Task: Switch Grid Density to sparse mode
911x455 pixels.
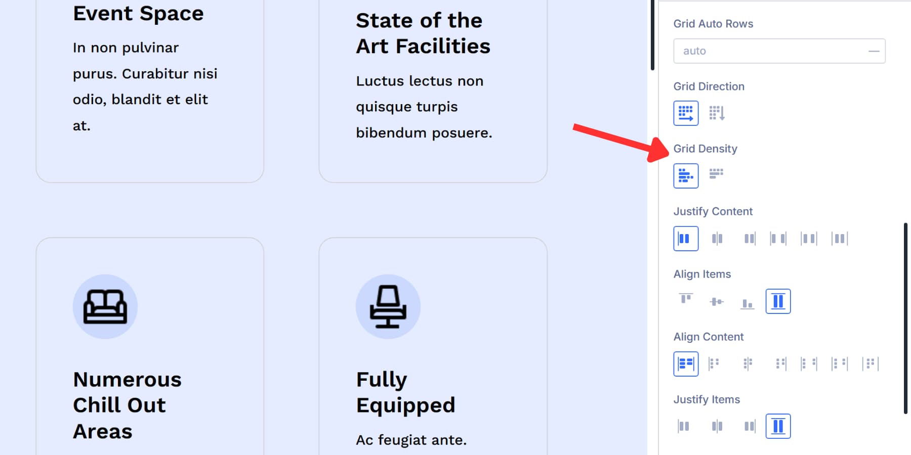Action: (x=717, y=174)
